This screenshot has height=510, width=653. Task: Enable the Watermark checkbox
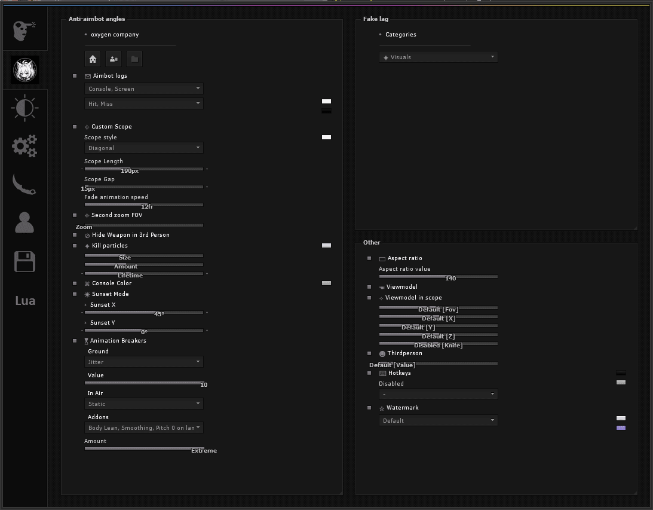tap(369, 408)
